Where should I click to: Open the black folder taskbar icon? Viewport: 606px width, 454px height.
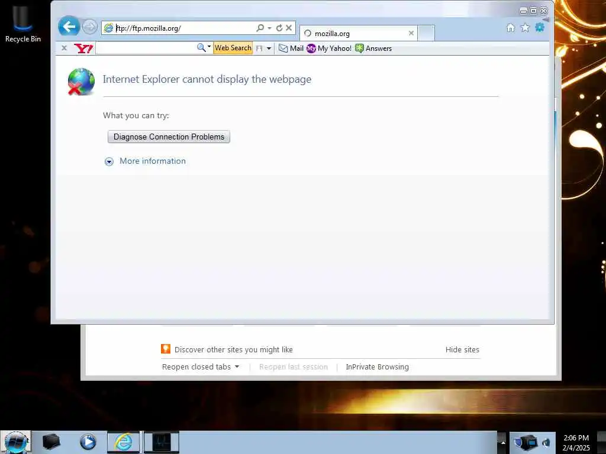(x=51, y=442)
